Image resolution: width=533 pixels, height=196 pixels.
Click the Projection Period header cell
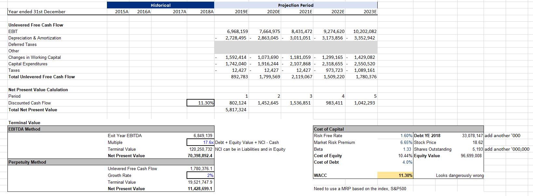pos(295,5)
